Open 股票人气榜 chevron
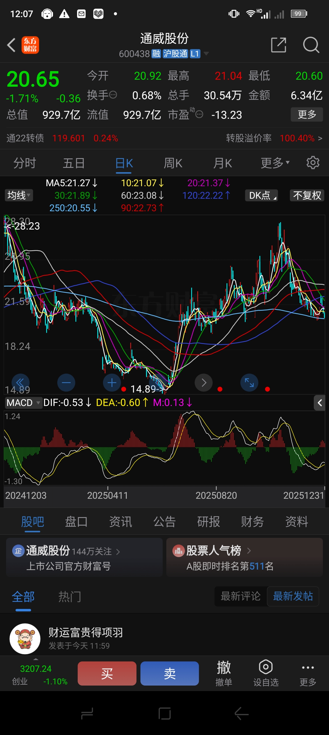The image size is (329, 735). click(x=249, y=551)
